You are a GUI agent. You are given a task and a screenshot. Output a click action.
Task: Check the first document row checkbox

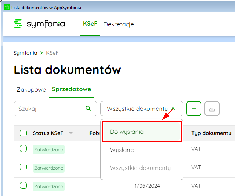pos(23,149)
